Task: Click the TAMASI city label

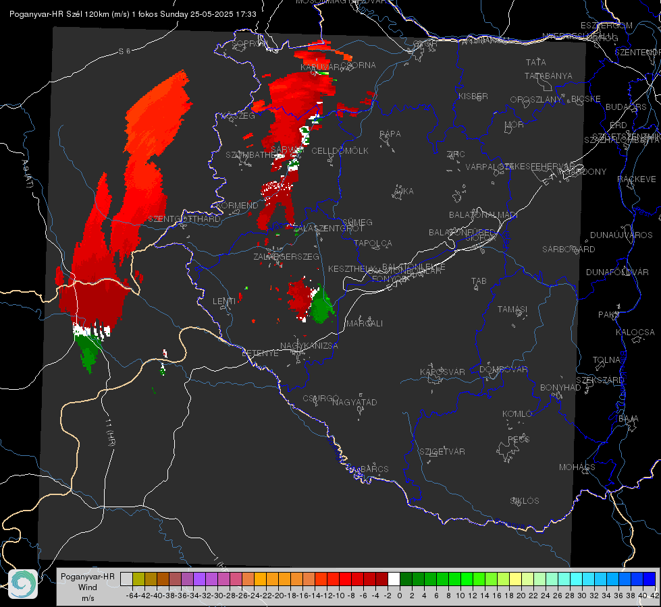Action: [512, 309]
